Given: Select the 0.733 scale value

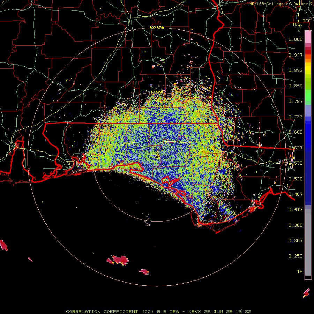Looking at the screenshot, I should click(x=296, y=117).
